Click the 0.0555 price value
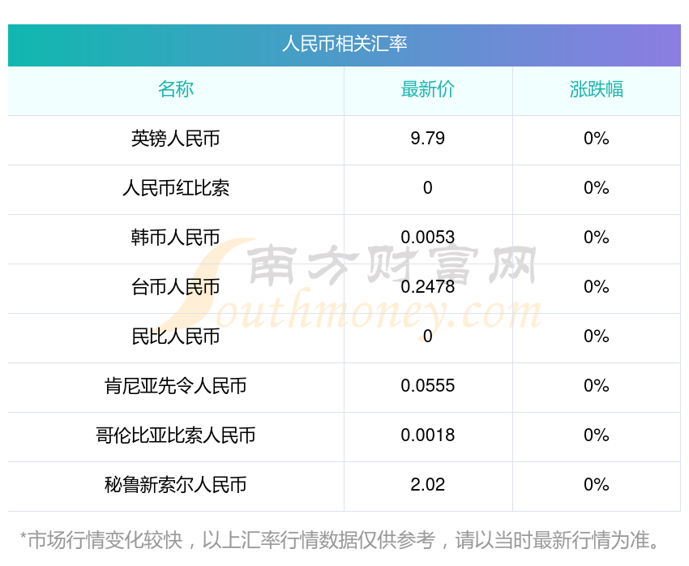This screenshot has width=689, height=566. (427, 386)
